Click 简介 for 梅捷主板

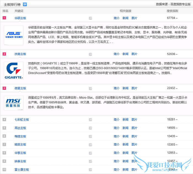pos(117,136)
